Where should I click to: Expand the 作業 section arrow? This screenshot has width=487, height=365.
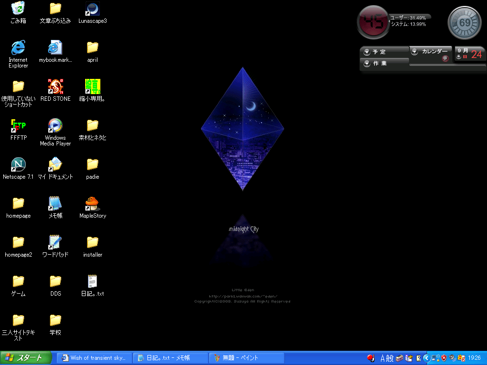click(x=367, y=63)
